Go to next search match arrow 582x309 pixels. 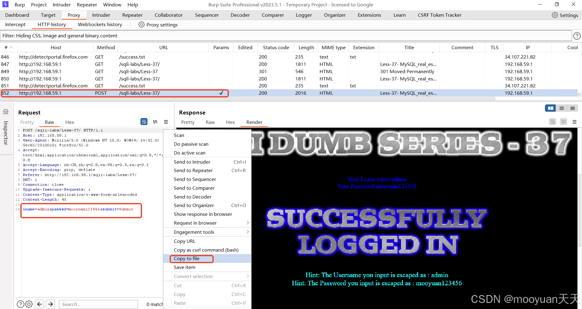51,304
